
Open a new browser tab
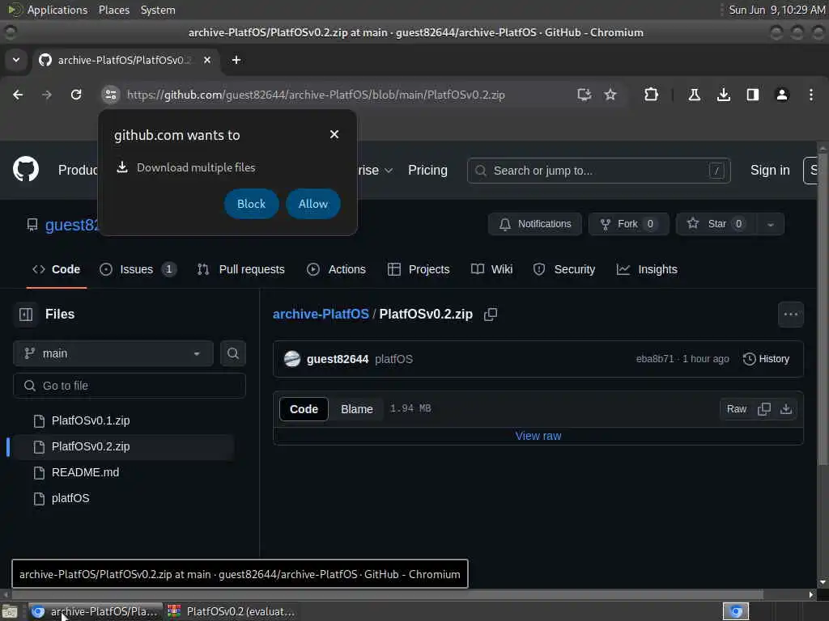236,60
